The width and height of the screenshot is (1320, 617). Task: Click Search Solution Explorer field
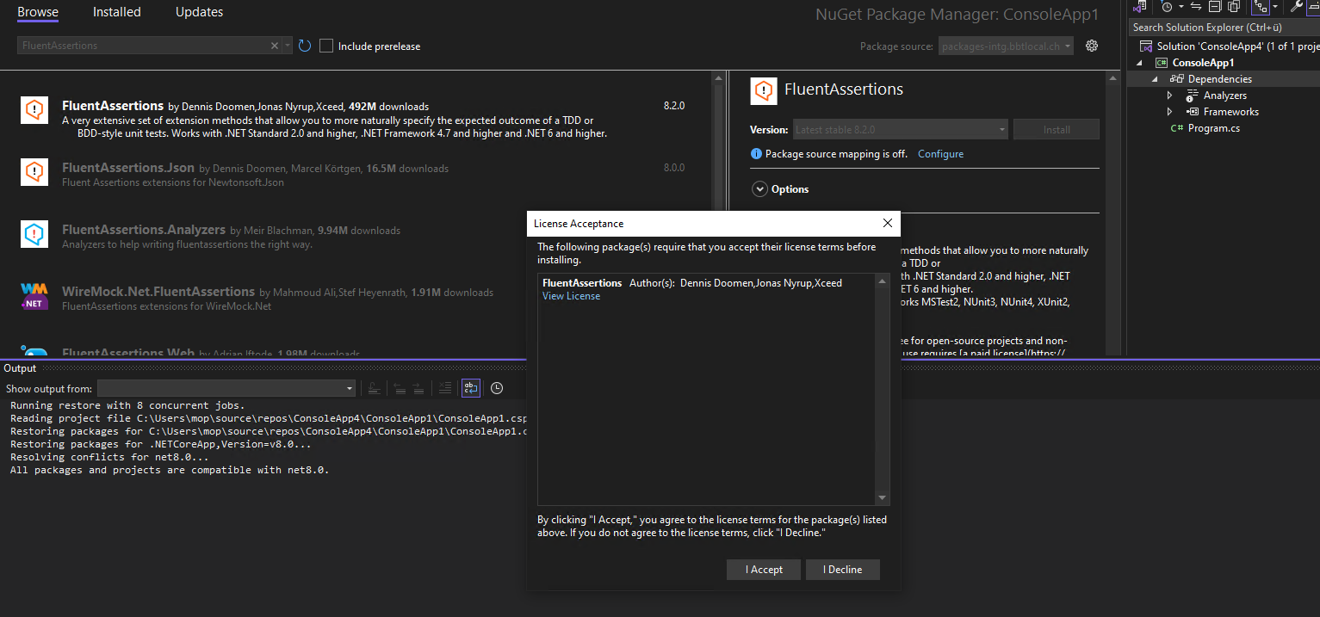[1224, 28]
